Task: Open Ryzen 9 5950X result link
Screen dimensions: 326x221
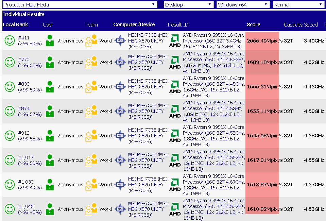Action: (x=213, y=41)
